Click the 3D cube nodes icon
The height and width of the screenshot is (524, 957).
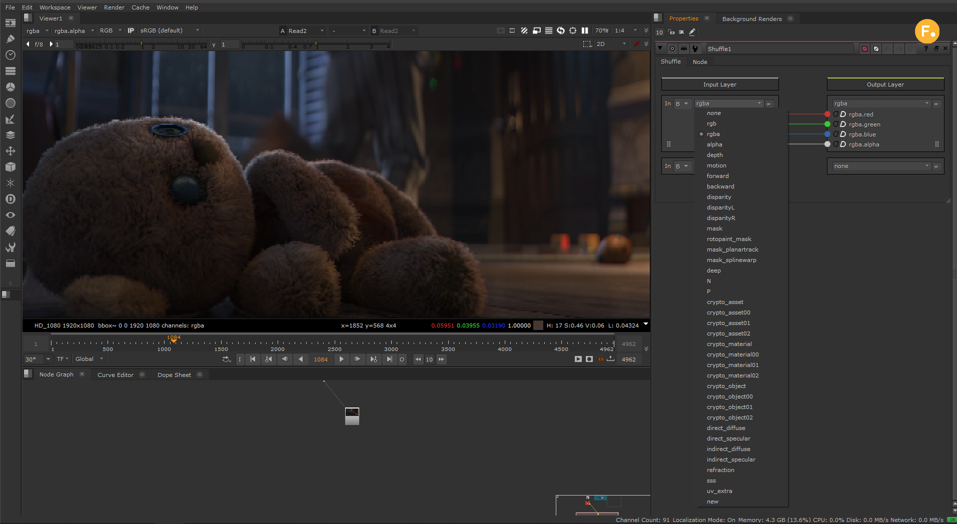pyautogui.click(x=10, y=167)
